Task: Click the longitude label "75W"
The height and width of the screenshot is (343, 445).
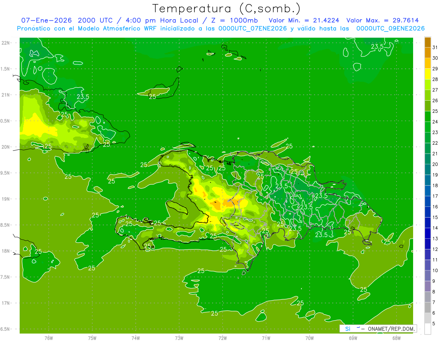Action: click(92, 338)
